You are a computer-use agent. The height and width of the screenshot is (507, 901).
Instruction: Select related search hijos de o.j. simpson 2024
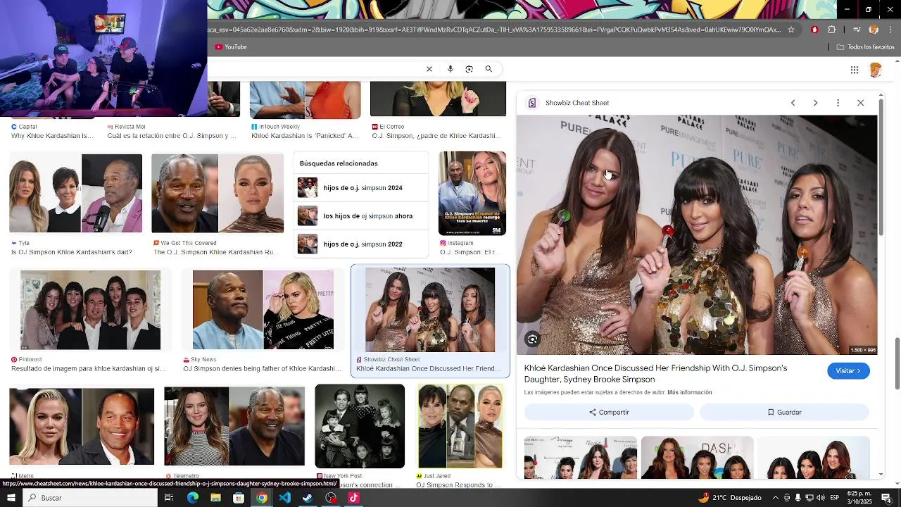tap(361, 188)
